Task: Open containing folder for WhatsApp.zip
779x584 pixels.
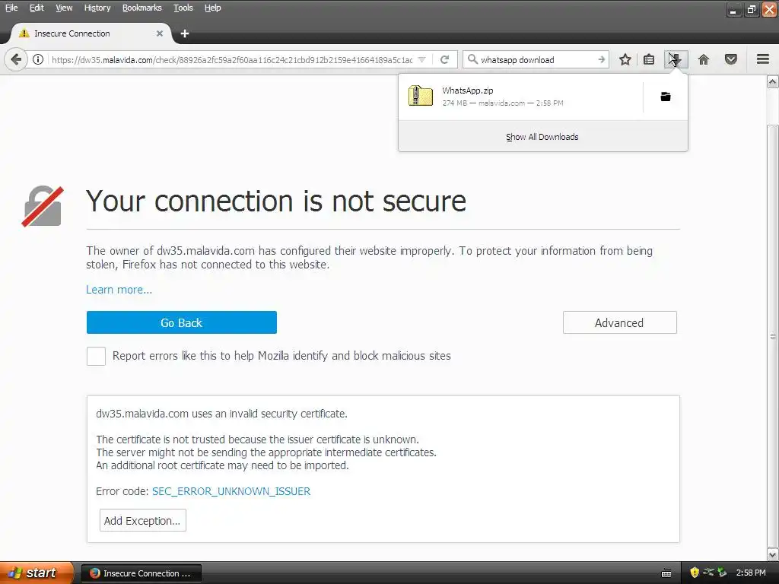Action: point(665,97)
